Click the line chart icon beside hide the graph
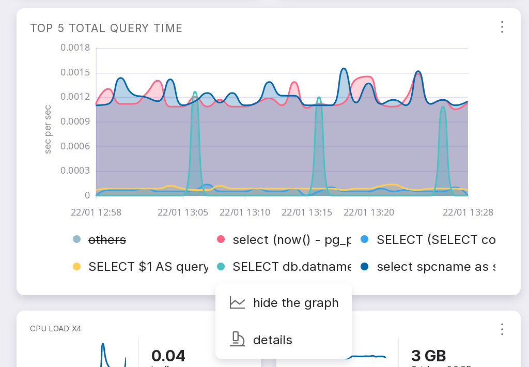Image resolution: width=529 pixels, height=367 pixels. coord(237,303)
